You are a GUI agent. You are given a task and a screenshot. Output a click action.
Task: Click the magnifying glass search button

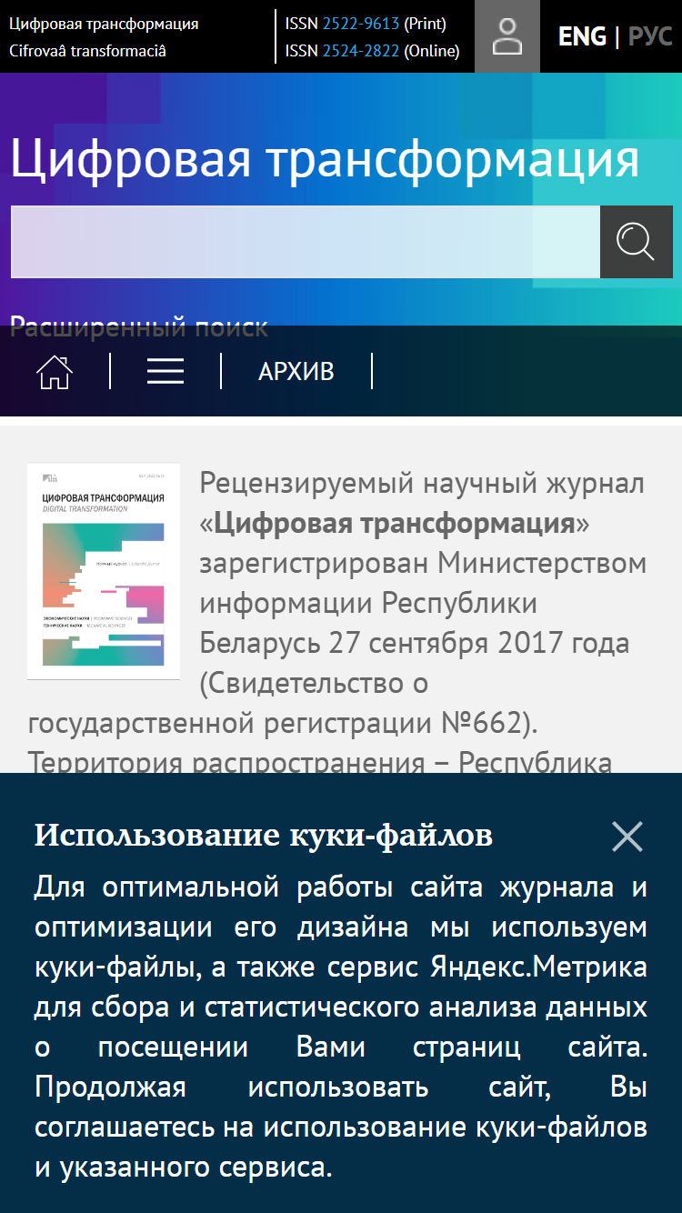click(x=636, y=242)
